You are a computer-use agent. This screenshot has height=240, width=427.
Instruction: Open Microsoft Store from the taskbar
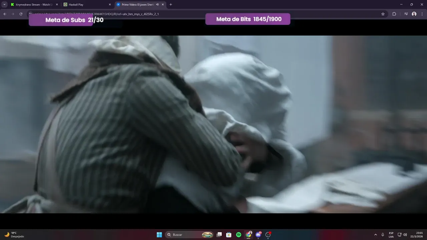[229, 235]
